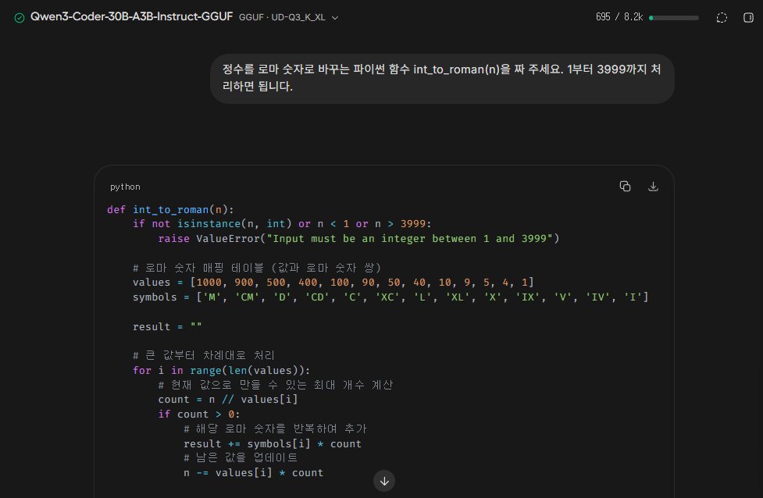Click the for i in range(len(values)) line

tap(221, 371)
